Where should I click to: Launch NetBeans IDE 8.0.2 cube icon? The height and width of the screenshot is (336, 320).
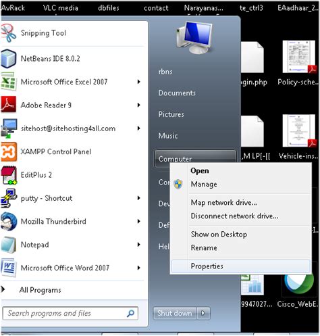(9, 59)
